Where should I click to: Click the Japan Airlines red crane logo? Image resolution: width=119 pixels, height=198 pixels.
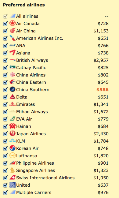click(13, 133)
